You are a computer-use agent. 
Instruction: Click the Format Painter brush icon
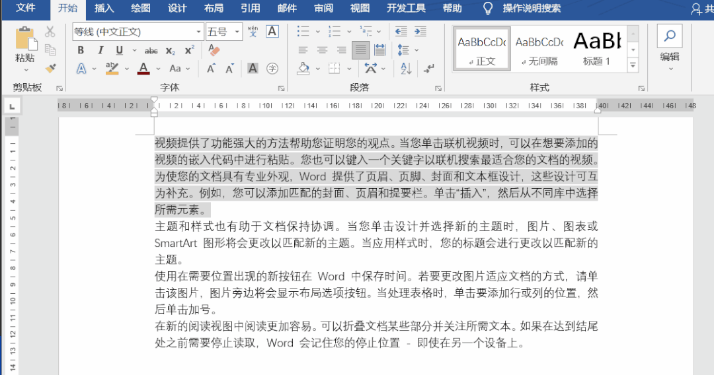[x=50, y=68]
